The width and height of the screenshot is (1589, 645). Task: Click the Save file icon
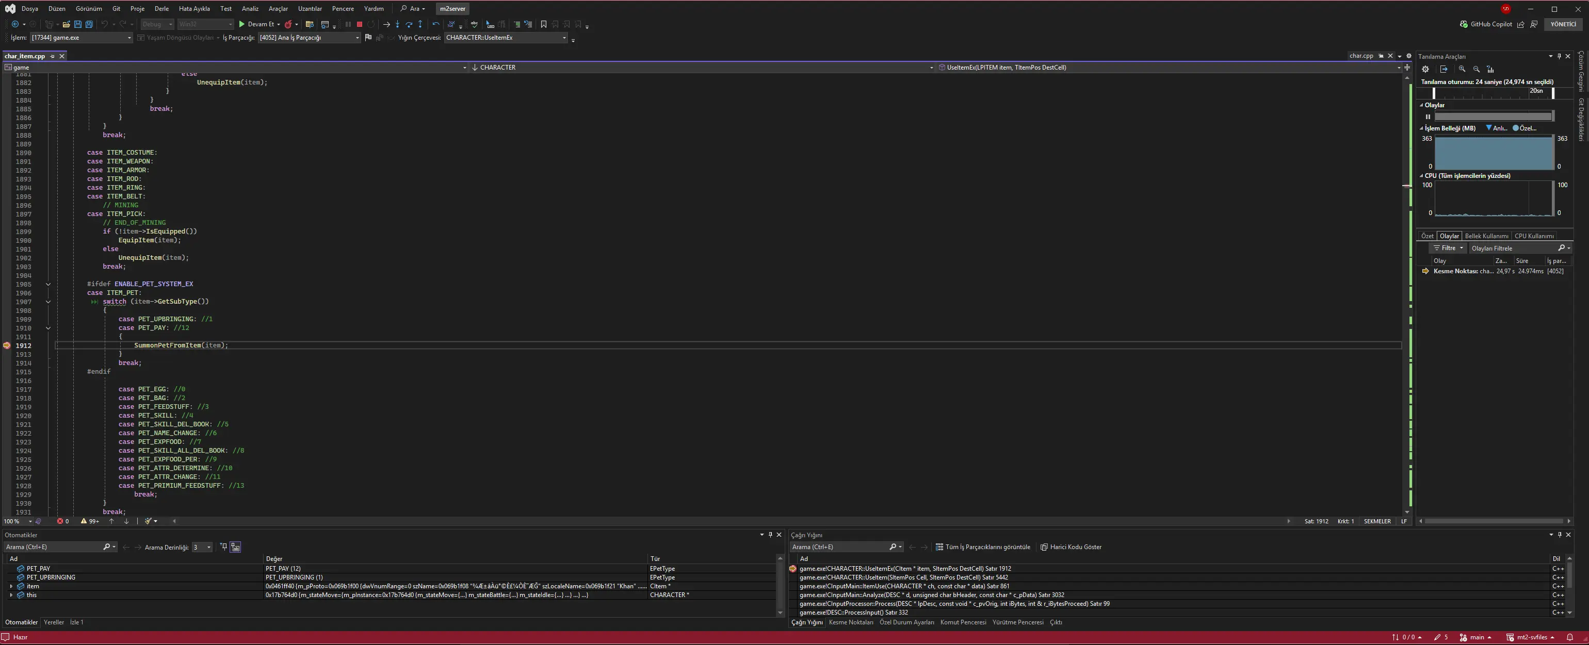[78, 24]
